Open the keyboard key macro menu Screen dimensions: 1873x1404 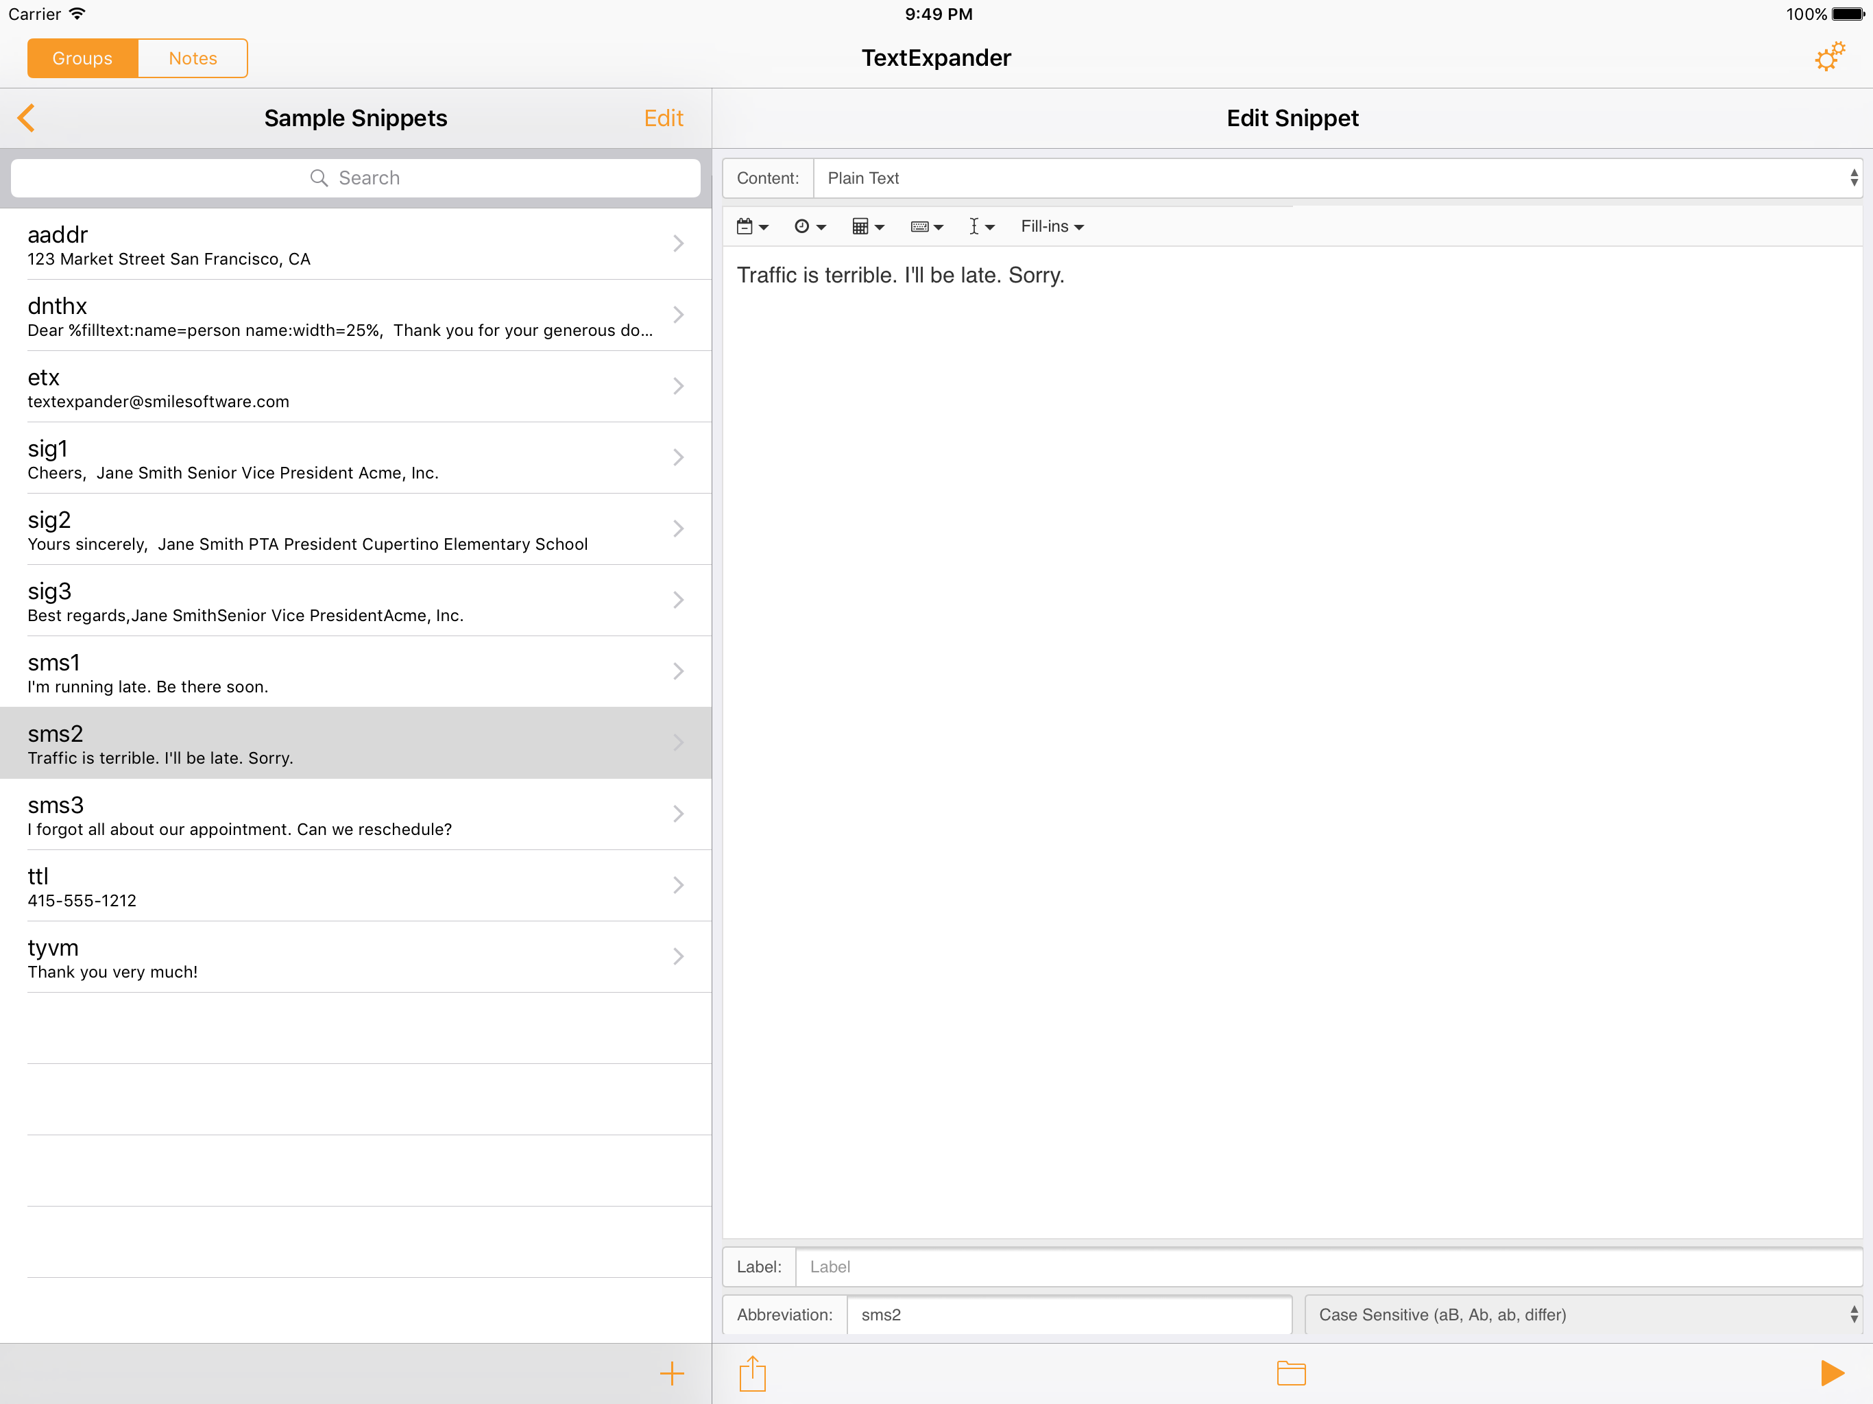click(x=926, y=226)
